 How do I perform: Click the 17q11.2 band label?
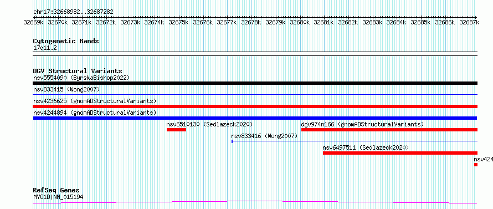pyautogui.click(x=45, y=48)
